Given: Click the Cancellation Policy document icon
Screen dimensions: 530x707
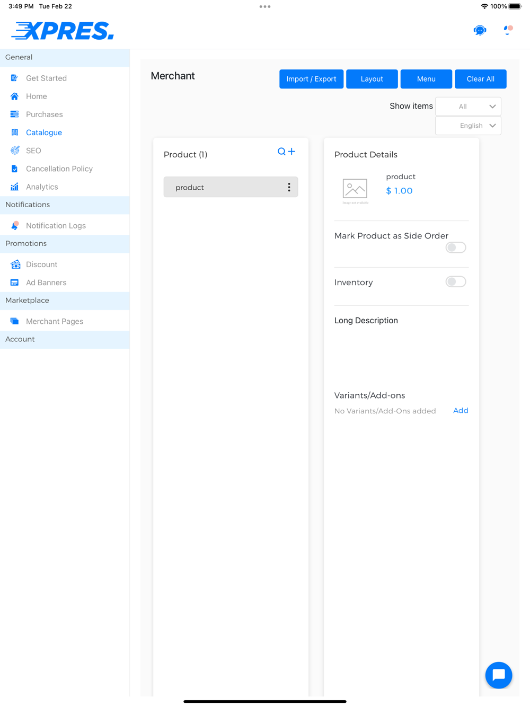Looking at the screenshot, I should (14, 169).
